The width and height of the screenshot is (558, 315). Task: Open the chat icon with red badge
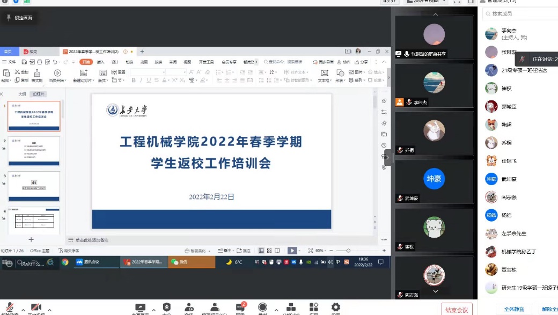click(x=240, y=307)
